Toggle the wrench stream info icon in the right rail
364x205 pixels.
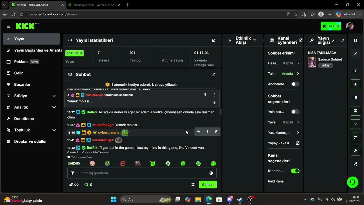355,151
